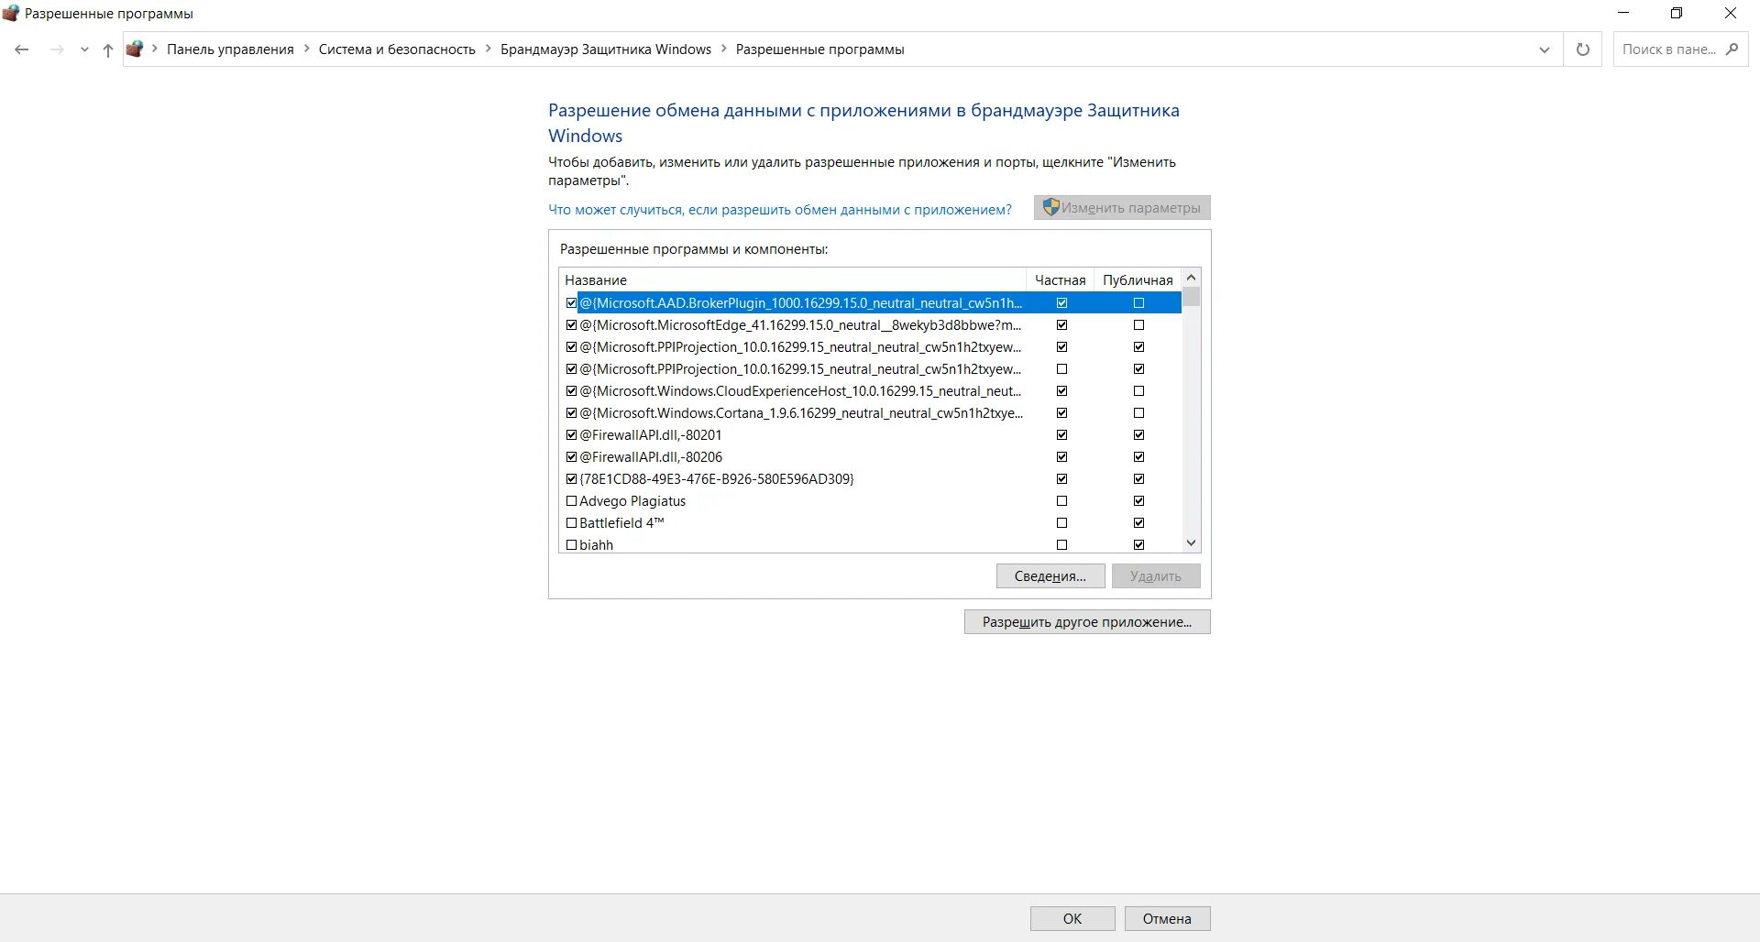Click the list scrollbar down arrow

point(1191,542)
